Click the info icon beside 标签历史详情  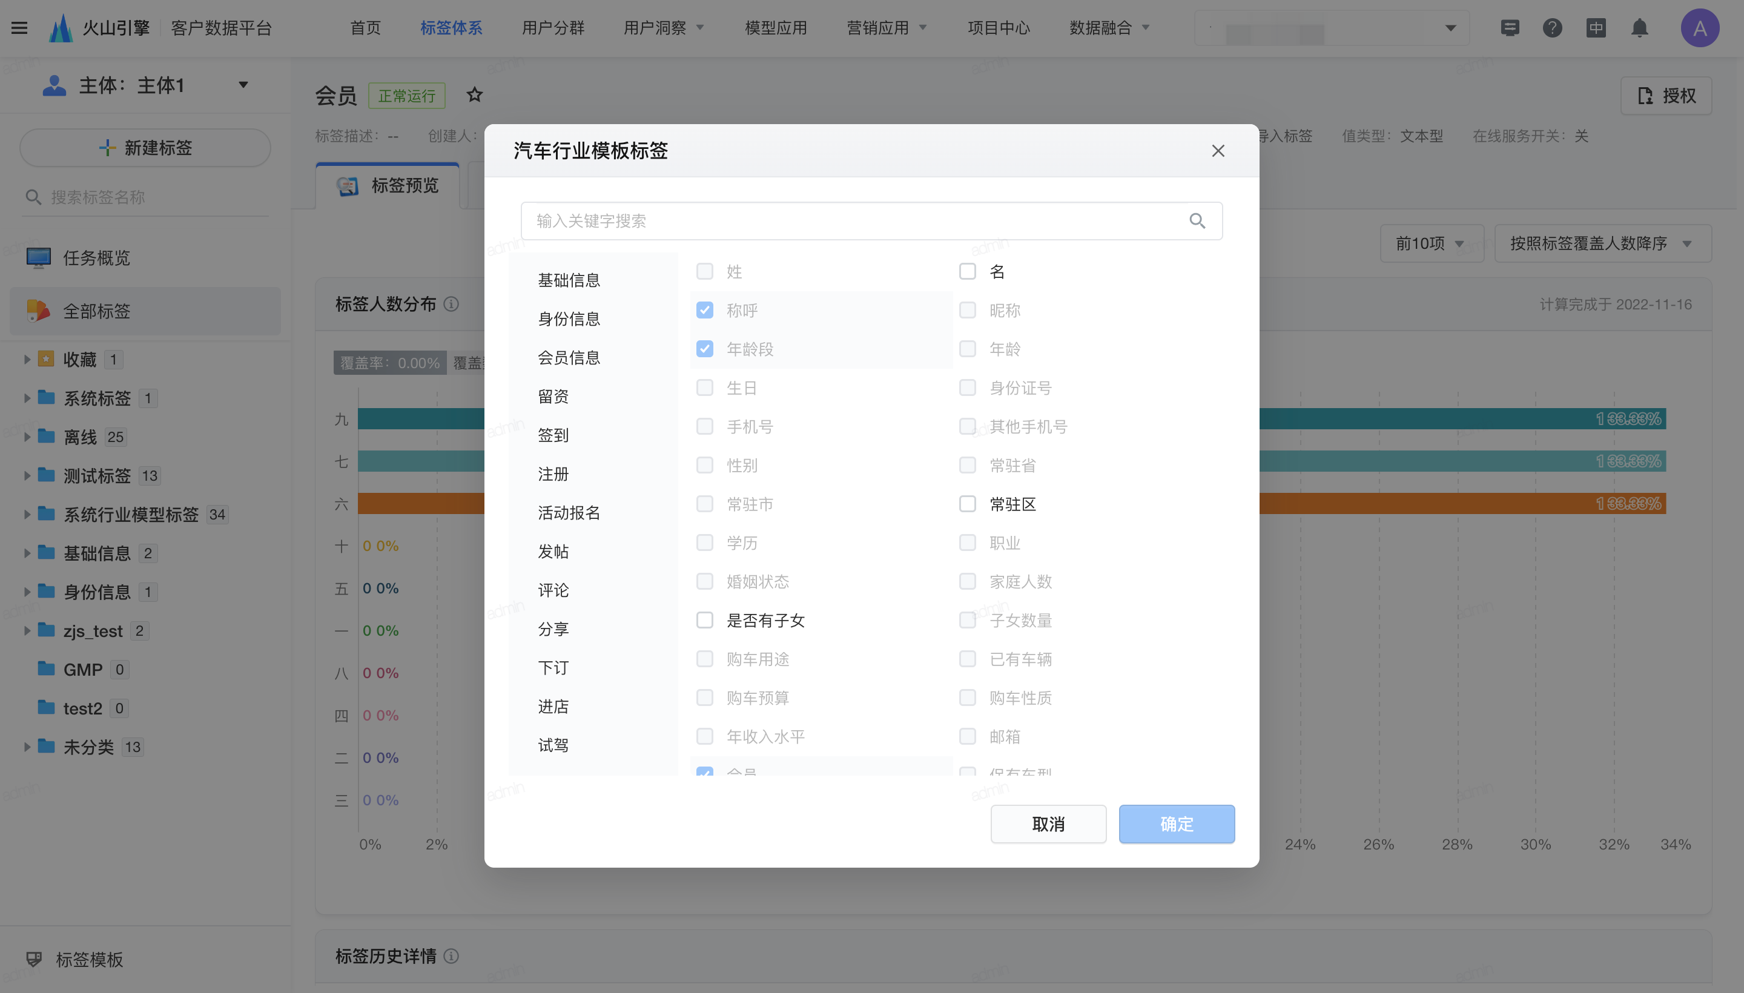(452, 956)
